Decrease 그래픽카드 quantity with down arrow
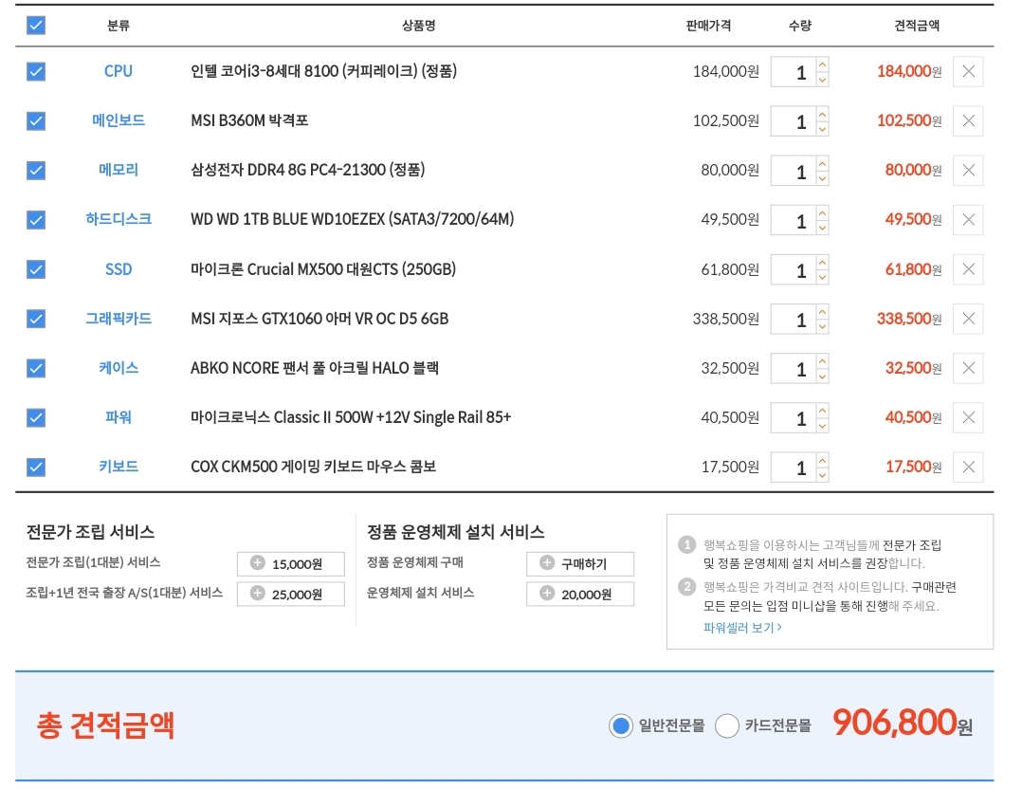The height and width of the screenshot is (789, 1022). point(823,326)
